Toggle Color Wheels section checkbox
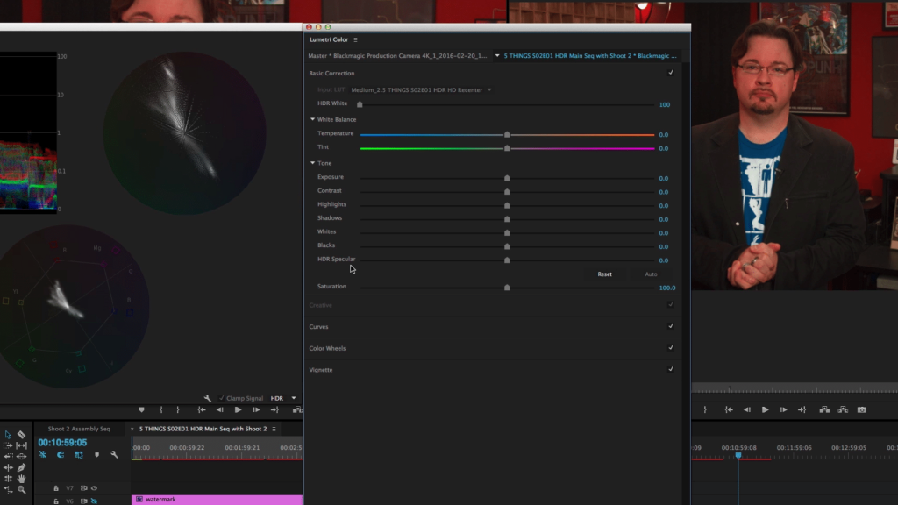Screen dimensions: 898x505 (671, 347)
